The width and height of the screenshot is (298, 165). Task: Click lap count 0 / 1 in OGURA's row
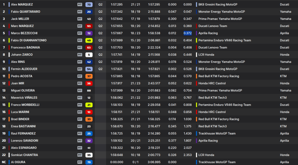pyautogui.click(x=136, y=162)
